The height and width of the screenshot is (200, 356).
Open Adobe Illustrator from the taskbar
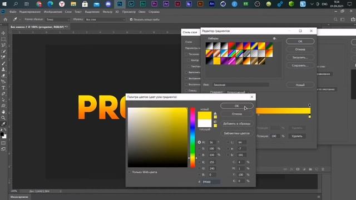(x=200, y=4)
